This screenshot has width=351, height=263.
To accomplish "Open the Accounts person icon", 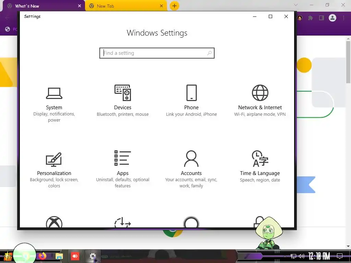I will (191, 159).
